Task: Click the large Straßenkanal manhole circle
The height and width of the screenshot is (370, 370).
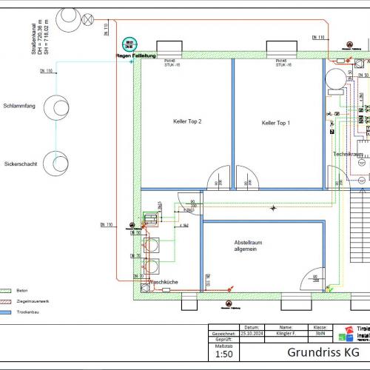Action: click(68, 20)
